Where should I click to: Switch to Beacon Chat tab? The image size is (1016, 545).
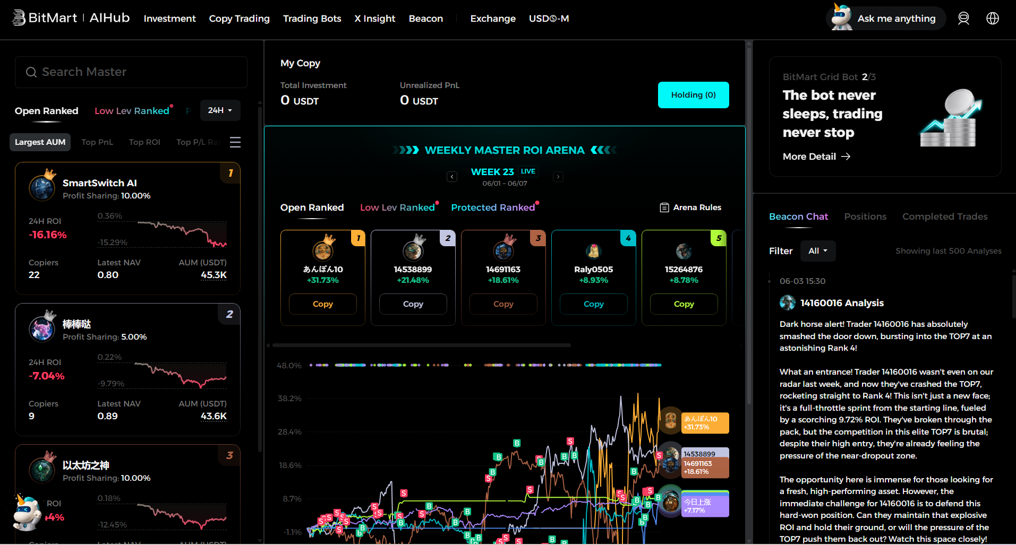coord(798,217)
